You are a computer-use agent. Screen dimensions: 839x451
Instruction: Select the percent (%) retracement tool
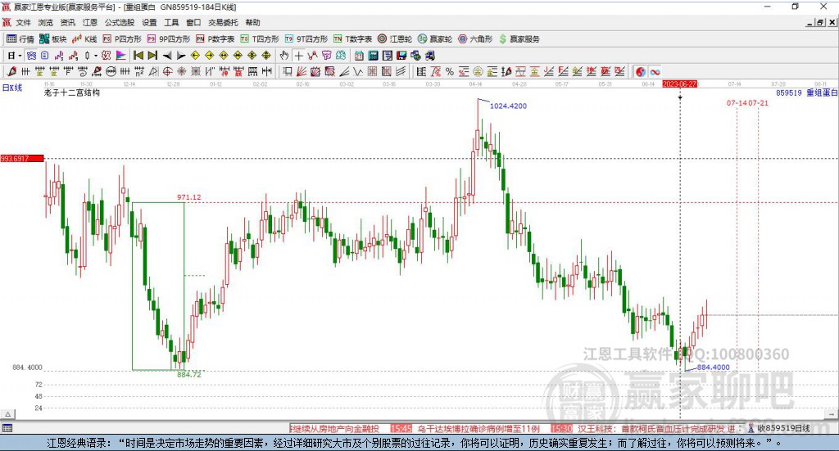click(450, 71)
